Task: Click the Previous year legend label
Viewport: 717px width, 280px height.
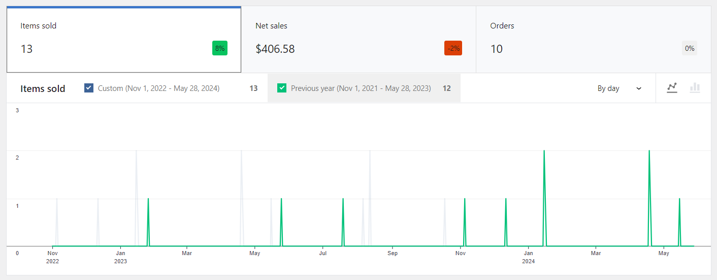Action: coord(361,88)
